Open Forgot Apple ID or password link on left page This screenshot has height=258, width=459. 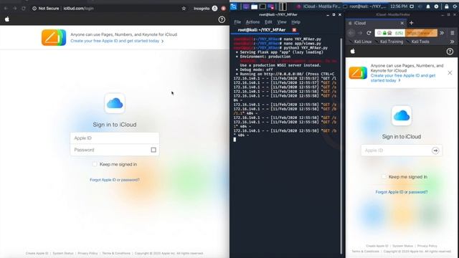[115, 180]
